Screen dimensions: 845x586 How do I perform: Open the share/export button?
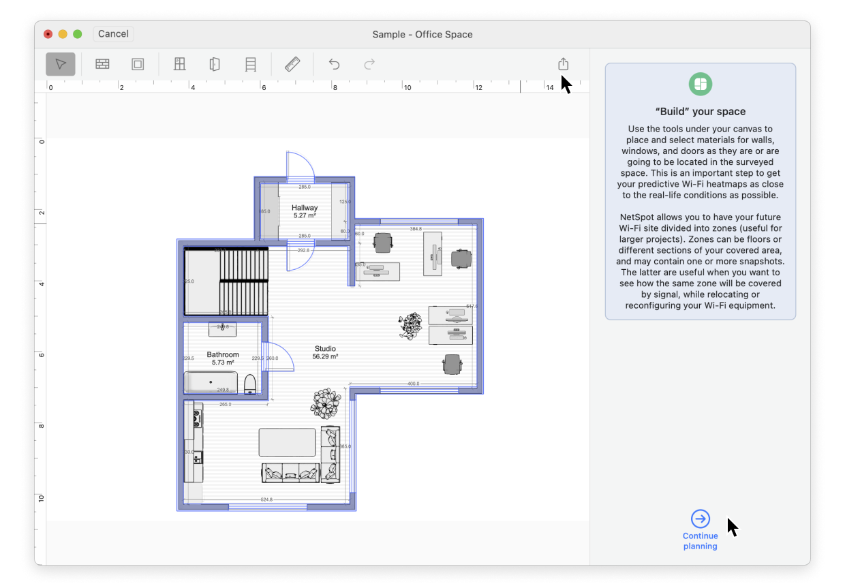point(563,64)
